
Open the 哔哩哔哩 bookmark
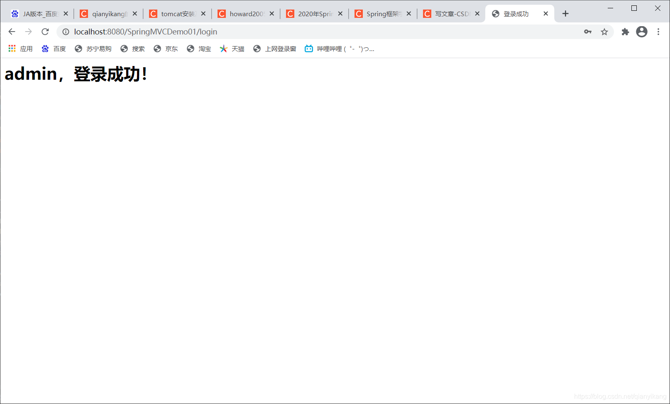pos(340,49)
